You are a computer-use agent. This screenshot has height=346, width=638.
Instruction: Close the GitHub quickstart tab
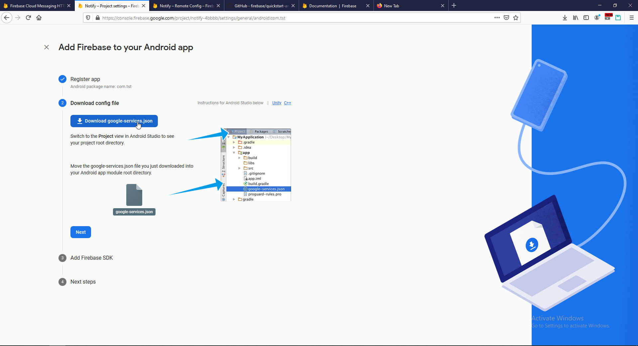pos(293,6)
